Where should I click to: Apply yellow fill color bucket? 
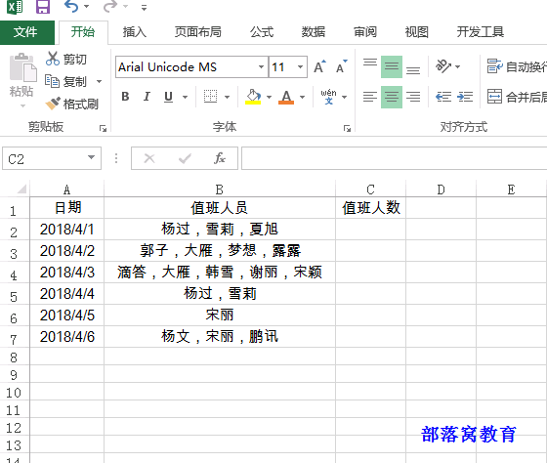[253, 97]
